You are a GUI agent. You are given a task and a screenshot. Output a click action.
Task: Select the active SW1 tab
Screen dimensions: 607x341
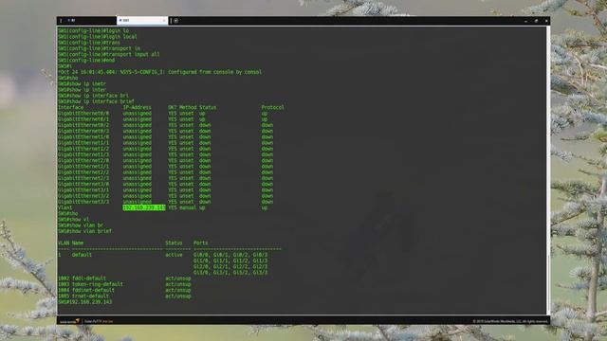(x=142, y=21)
